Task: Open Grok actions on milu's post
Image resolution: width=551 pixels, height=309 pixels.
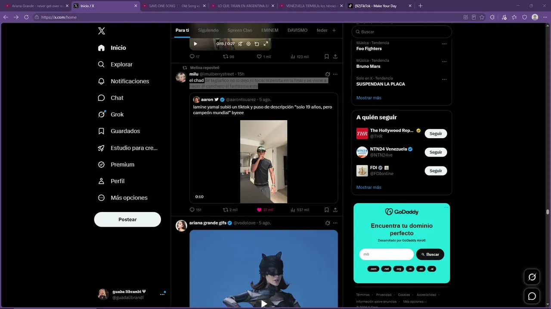Action: click(328, 74)
